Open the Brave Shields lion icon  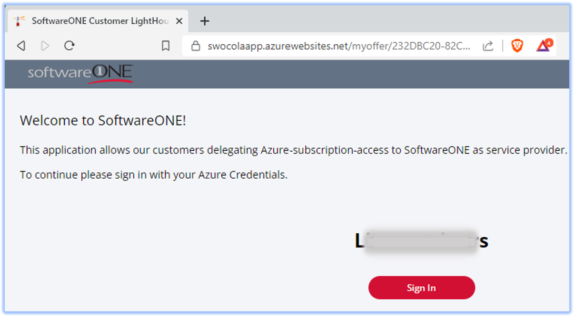pyautogui.click(x=517, y=46)
